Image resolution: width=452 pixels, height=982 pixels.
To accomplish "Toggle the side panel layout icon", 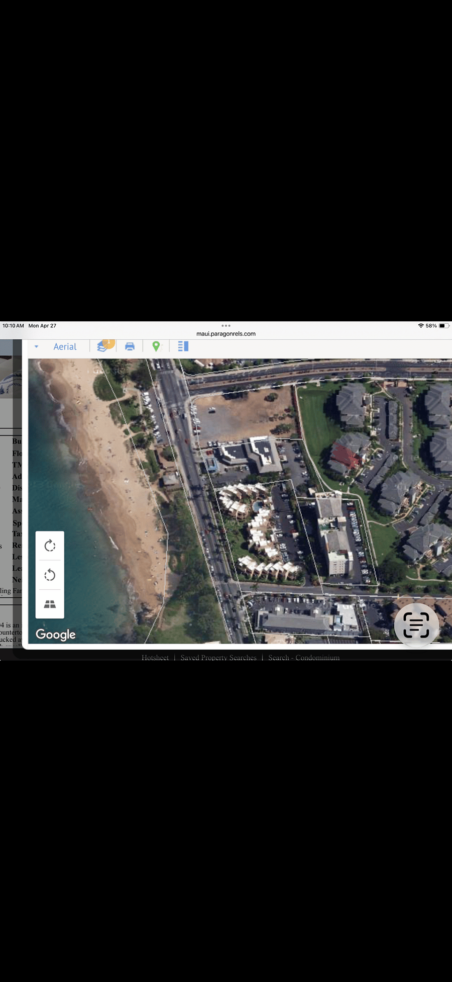I will tap(183, 346).
